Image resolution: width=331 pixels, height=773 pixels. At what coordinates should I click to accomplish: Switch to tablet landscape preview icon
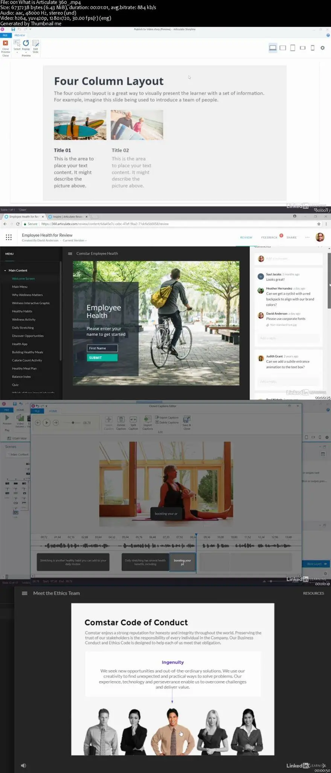283,48
